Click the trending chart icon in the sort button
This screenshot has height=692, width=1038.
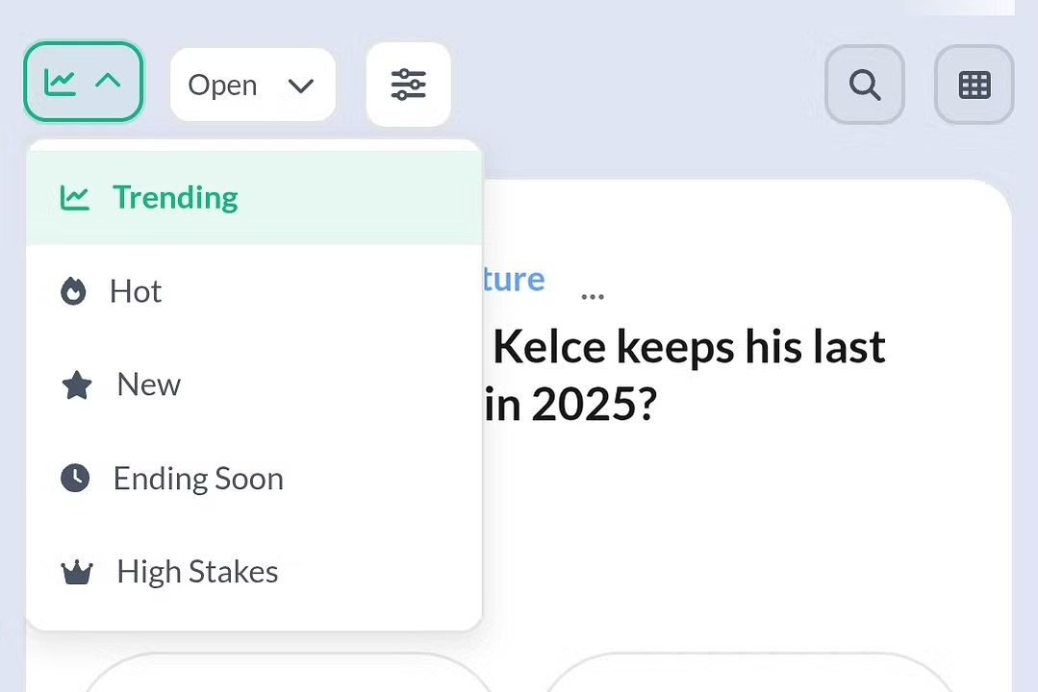pos(60,83)
